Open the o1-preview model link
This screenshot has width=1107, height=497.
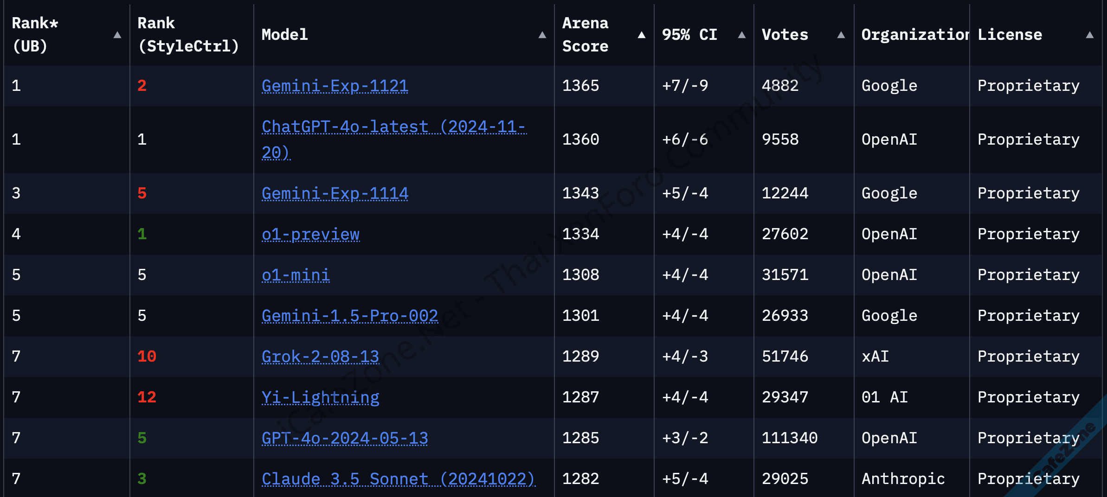[310, 234]
